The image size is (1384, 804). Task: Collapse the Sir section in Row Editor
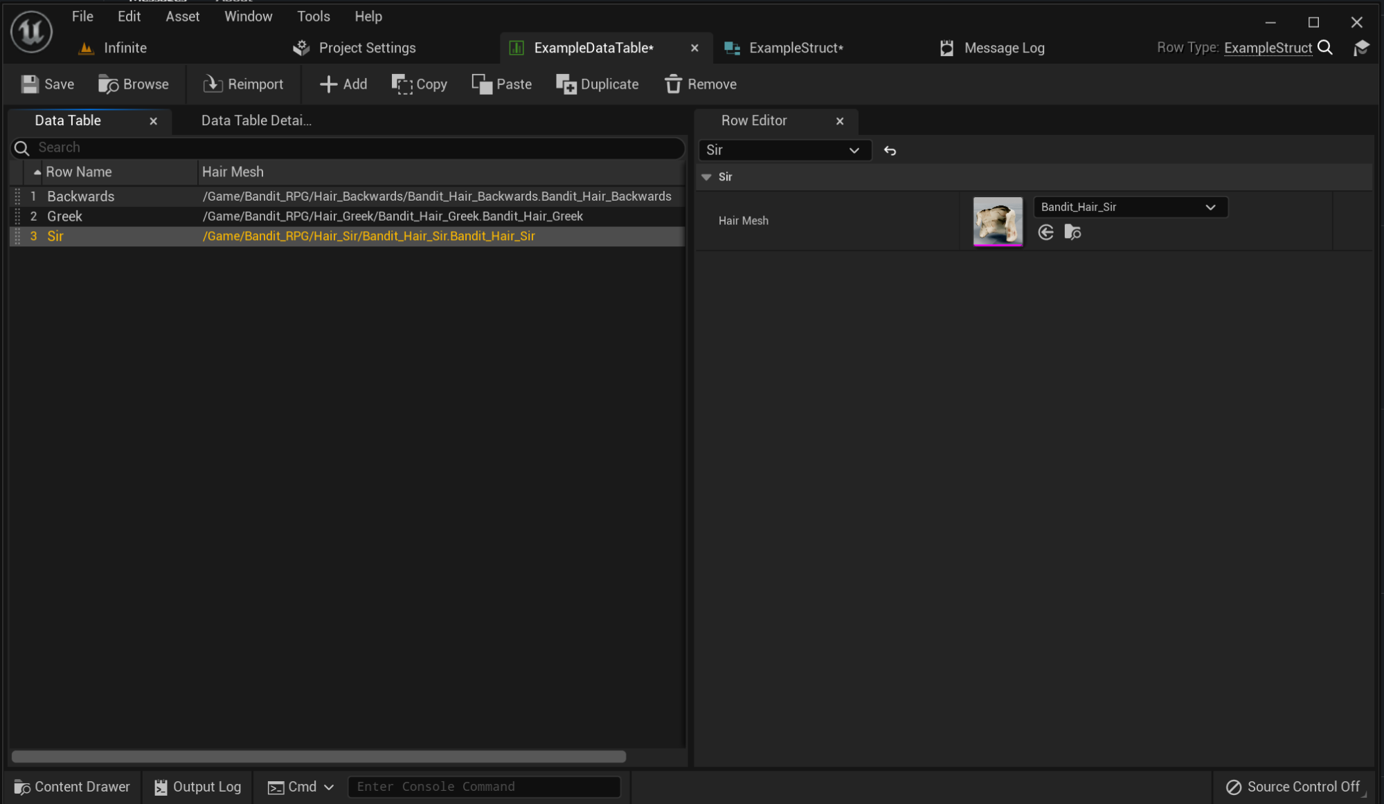[x=706, y=177]
